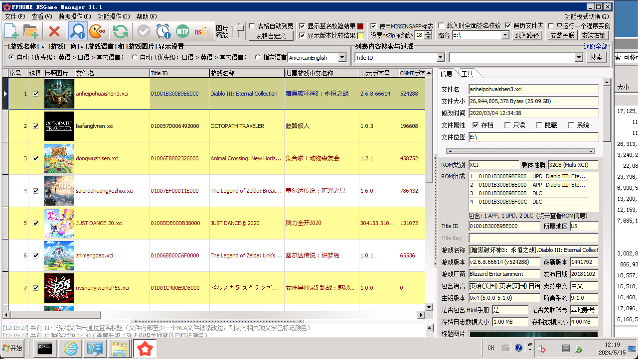Click Link's Awakening cover thumbnail
Image resolution: width=638 pixels, height=359 pixels.
click(x=59, y=255)
